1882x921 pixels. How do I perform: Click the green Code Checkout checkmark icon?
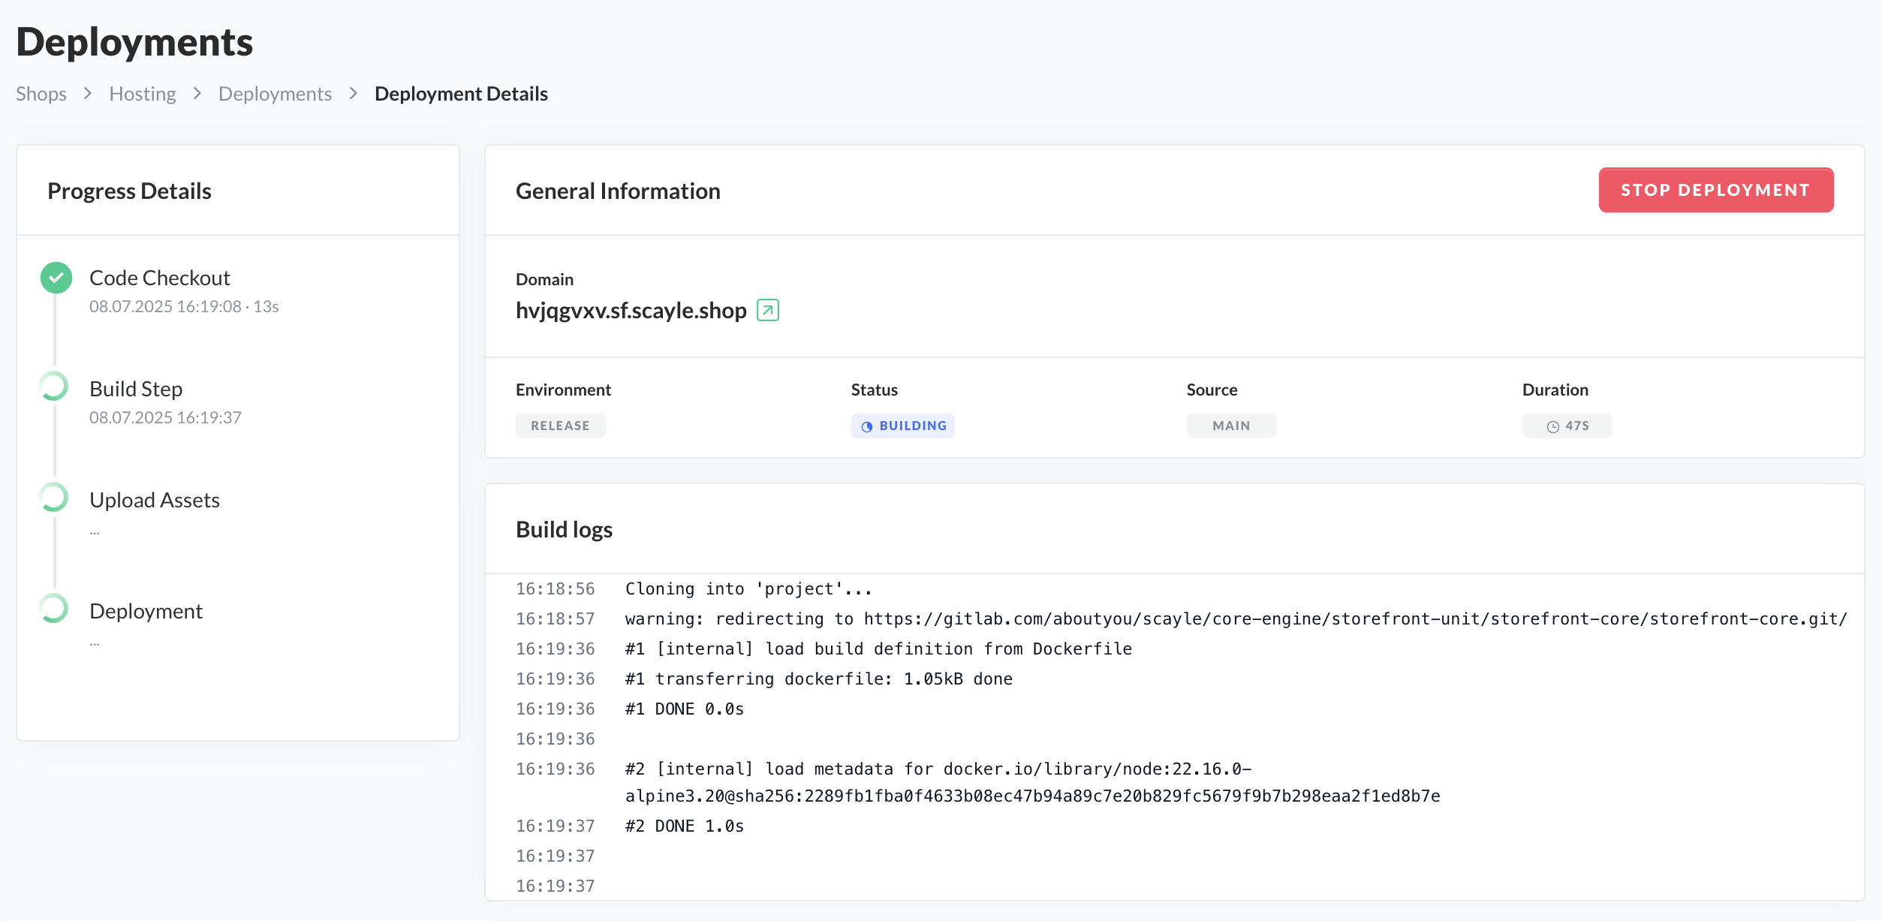[56, 278]
